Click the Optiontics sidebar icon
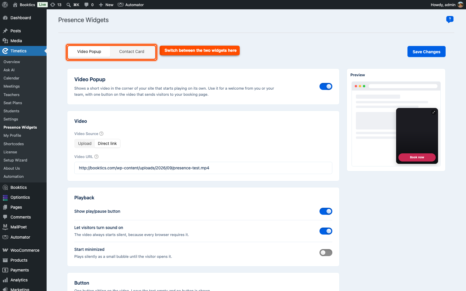 (x=5, y=197)
